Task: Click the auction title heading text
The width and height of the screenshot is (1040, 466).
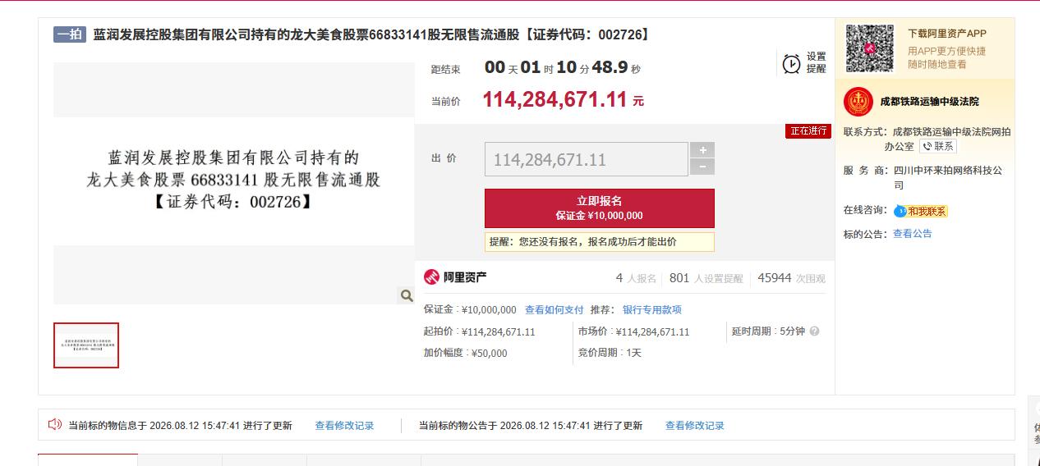Action: 371,34
